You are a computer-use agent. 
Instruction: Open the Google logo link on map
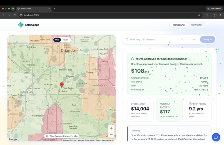[x=13, y=139]
